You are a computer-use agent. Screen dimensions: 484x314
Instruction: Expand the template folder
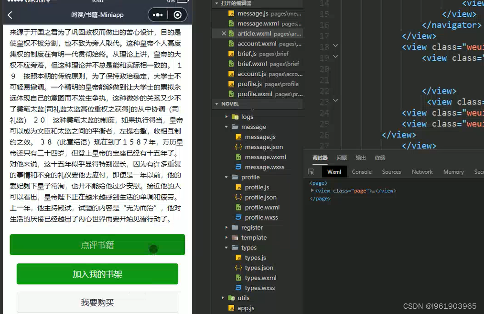coord(226,237)
